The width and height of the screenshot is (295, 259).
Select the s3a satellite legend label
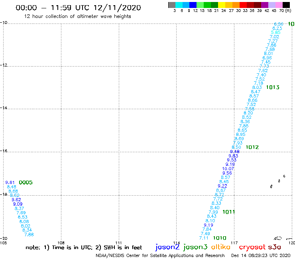point(274,247)
